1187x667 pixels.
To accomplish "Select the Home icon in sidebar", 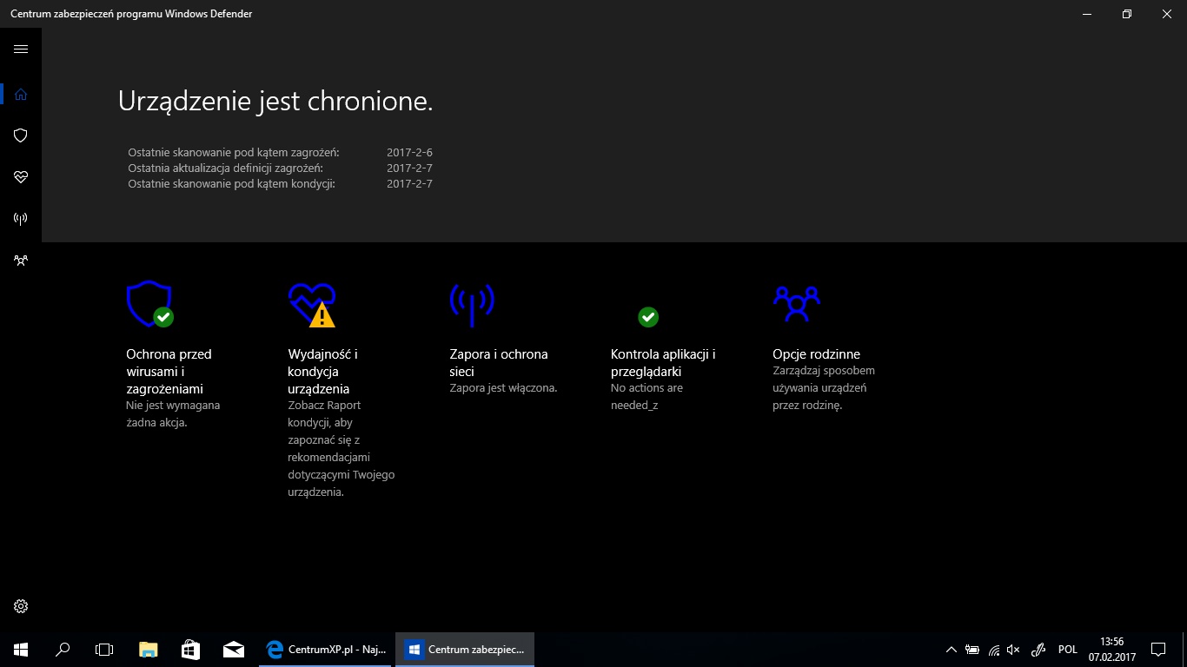I will (21, 94).
